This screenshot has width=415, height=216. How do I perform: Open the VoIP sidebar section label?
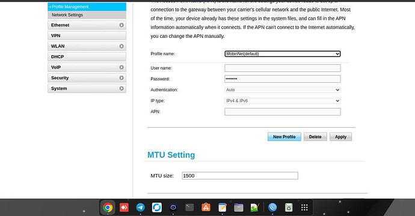pyautogui.click(x=56, y=67)
